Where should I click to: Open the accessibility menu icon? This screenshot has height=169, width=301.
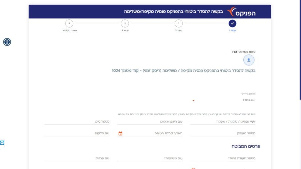tap(7, 42)
